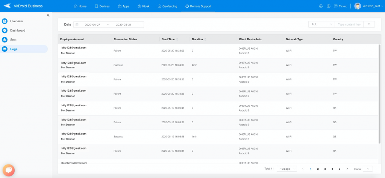Go to page 1

click(311, 169)
